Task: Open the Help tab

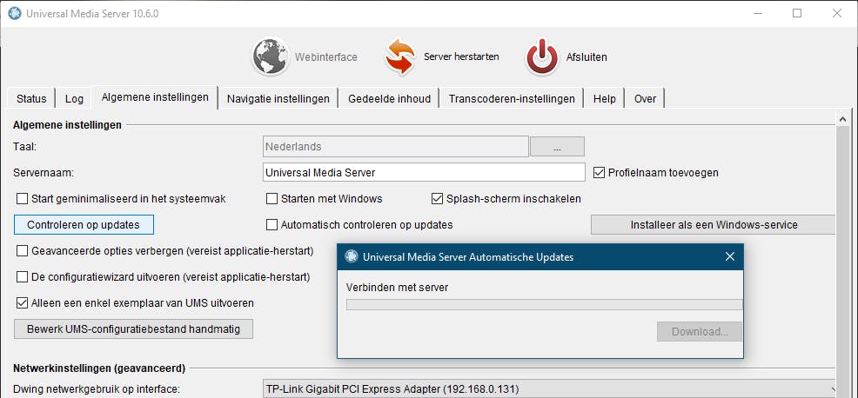Action: [x=605, y=99]
